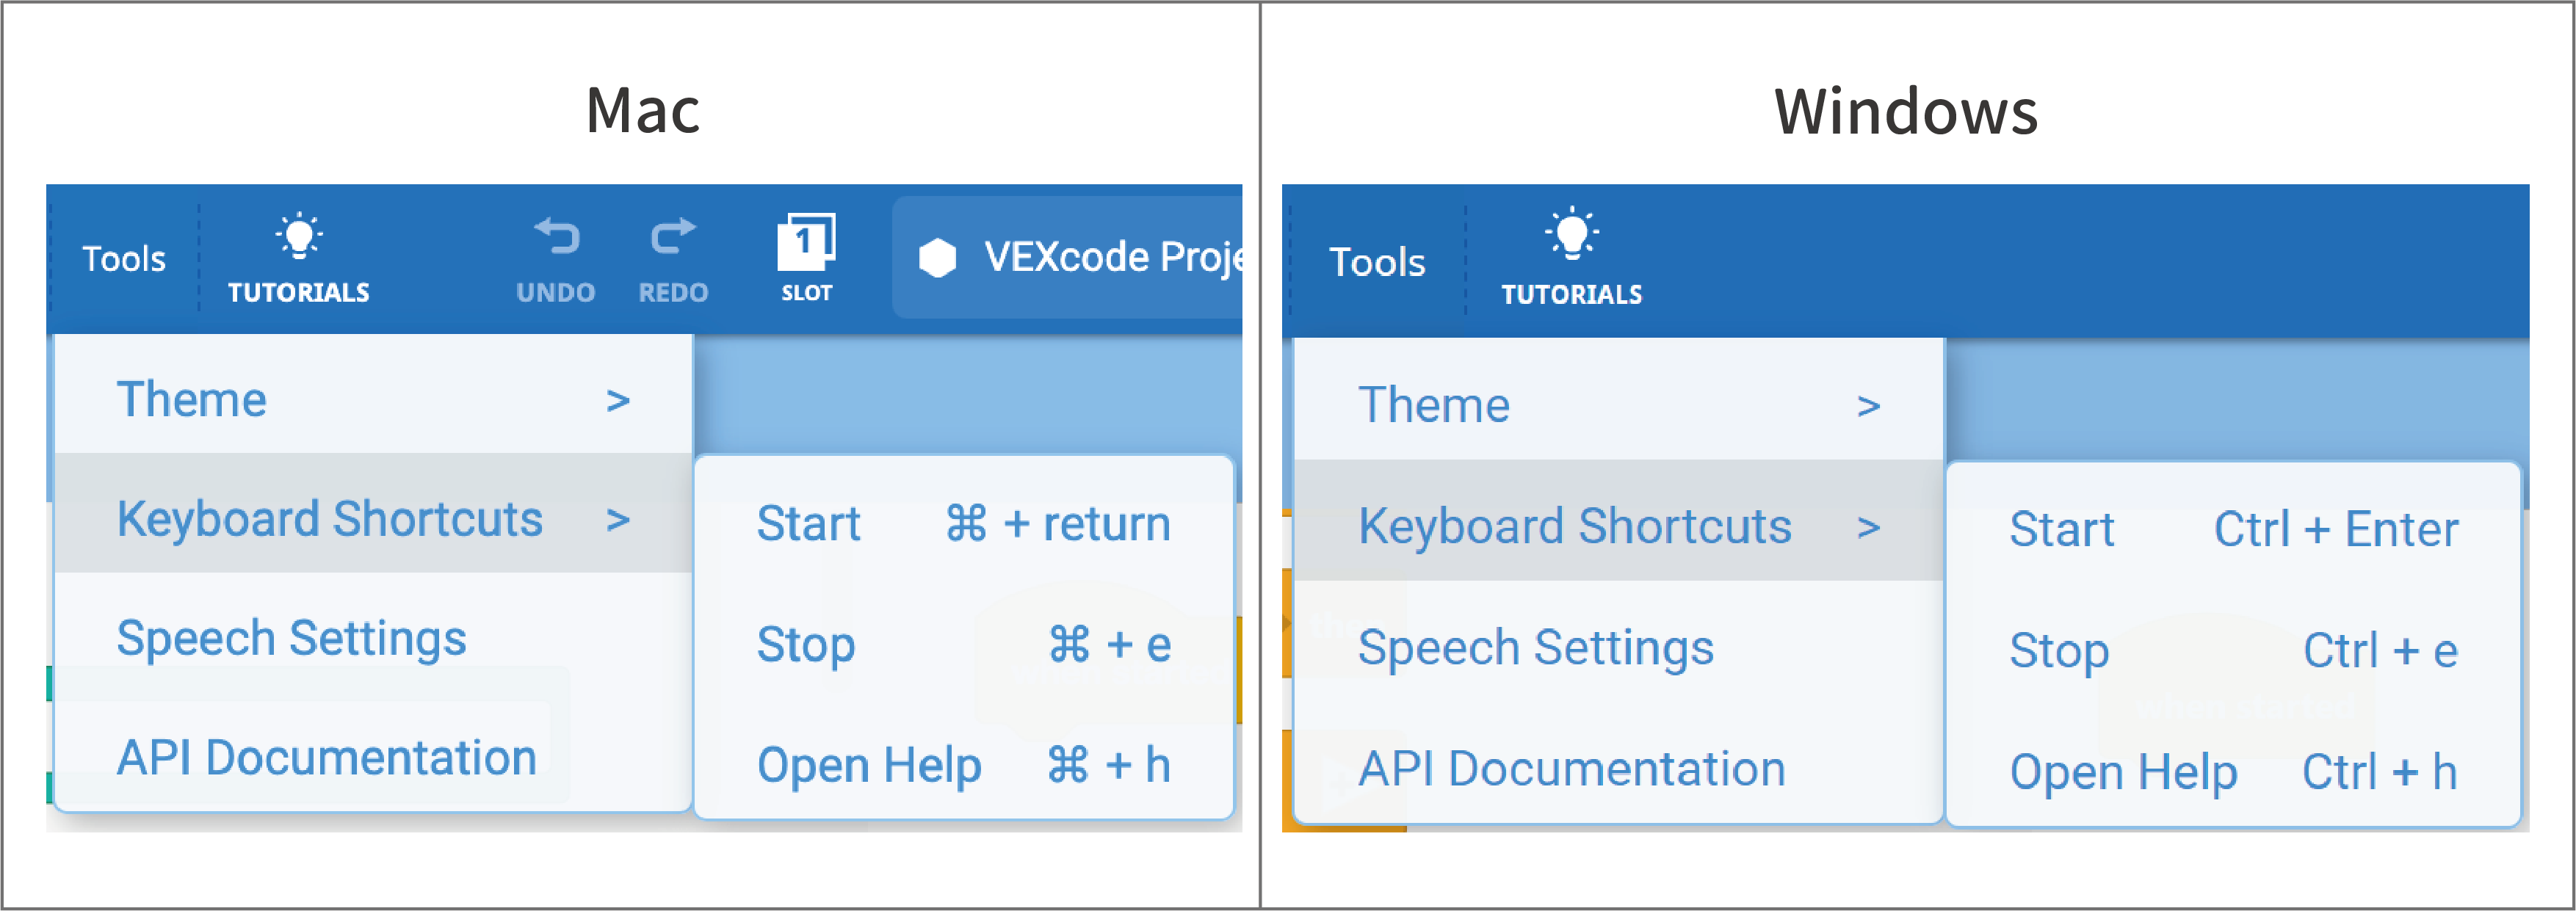Open the Slot 1 selector icon

[x=806, y=241]
